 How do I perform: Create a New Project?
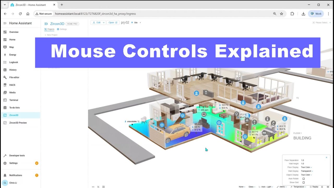51,35
